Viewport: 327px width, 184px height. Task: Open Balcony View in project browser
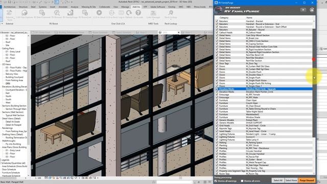12,74
